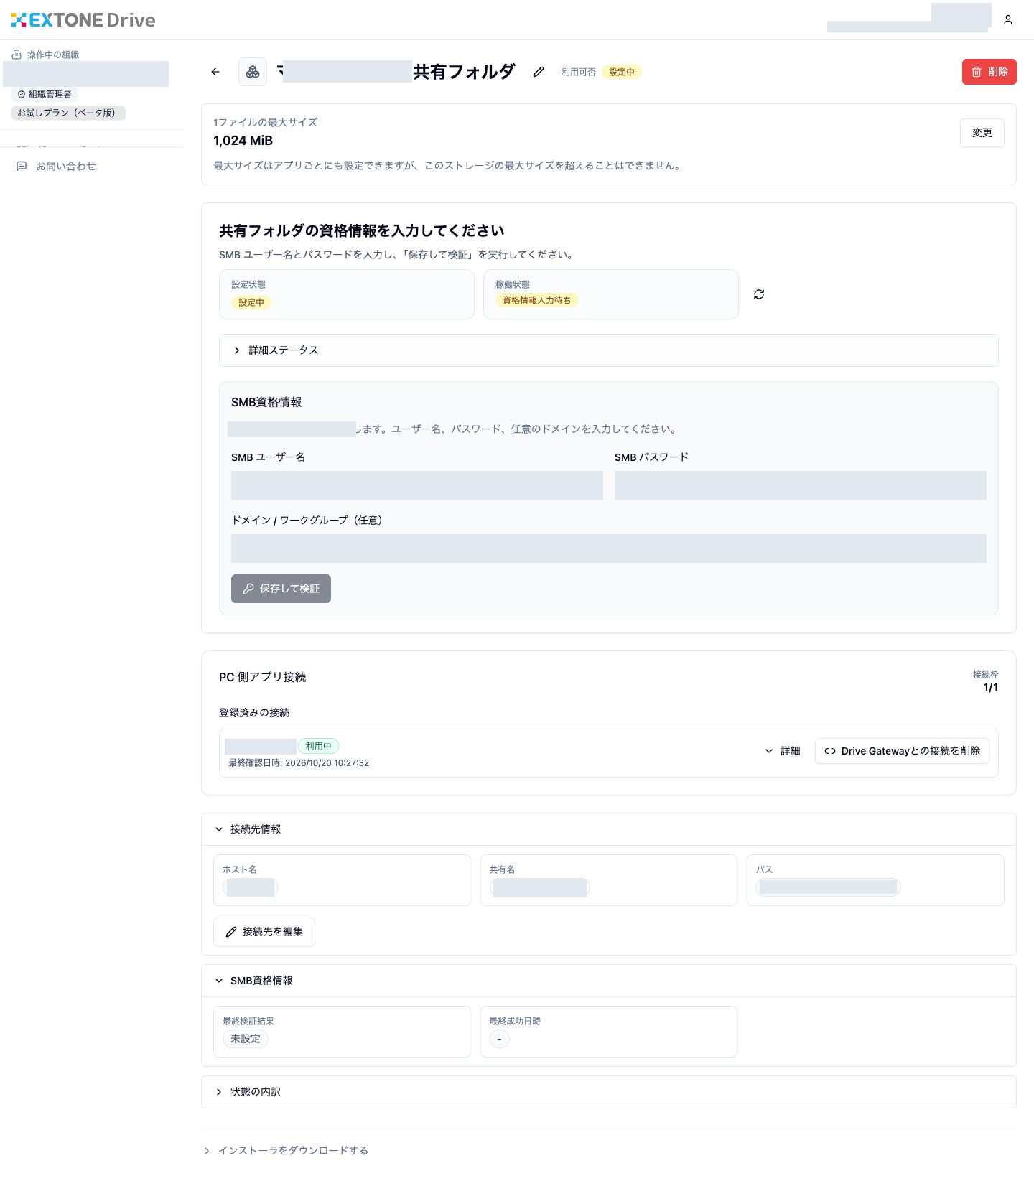Delete the shared folder with 削除 button
This screenshot has width=1034, height=1181.
click(x=989, y=72)
